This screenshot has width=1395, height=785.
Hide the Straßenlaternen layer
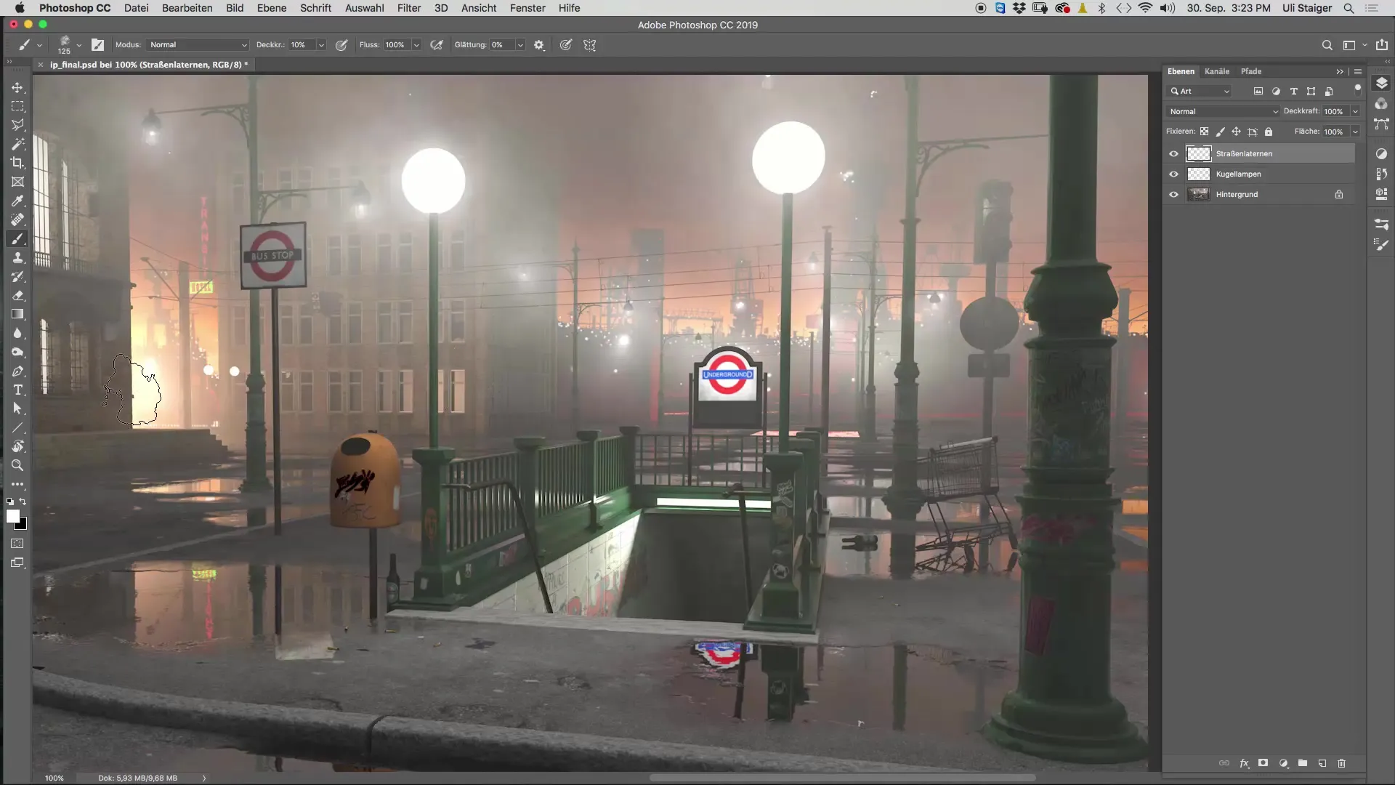coord(1173,153)
